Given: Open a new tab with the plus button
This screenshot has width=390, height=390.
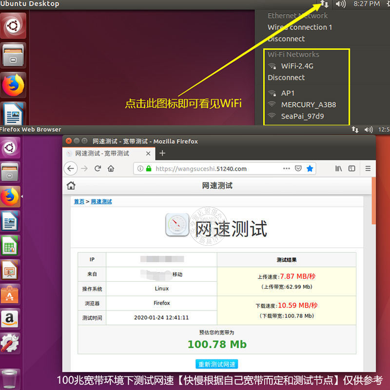Looking at the screenshot, I should point(162,153).
